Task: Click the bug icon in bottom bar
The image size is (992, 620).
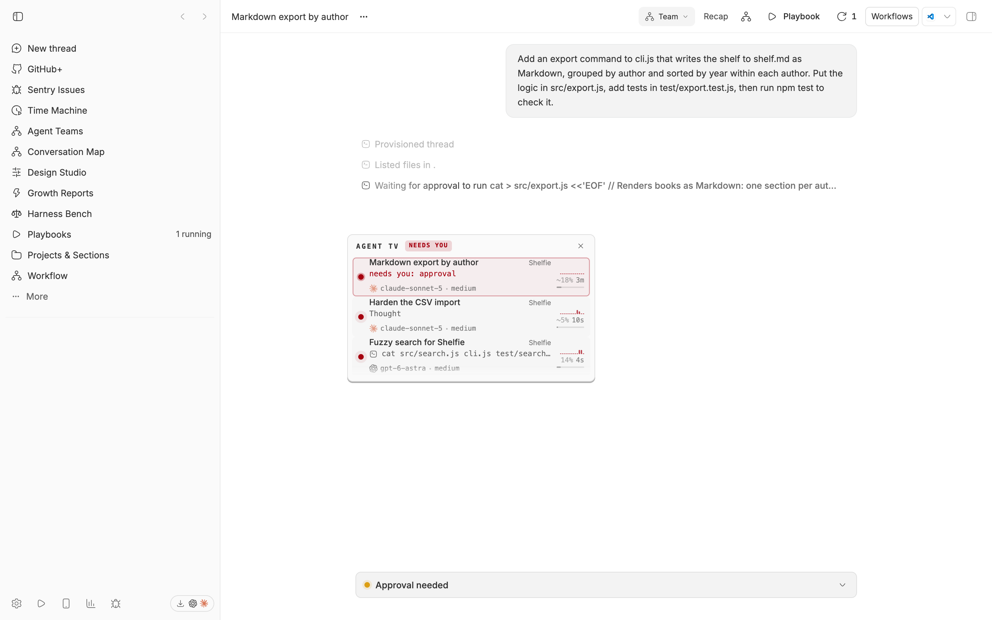Action: pos(116,603)
